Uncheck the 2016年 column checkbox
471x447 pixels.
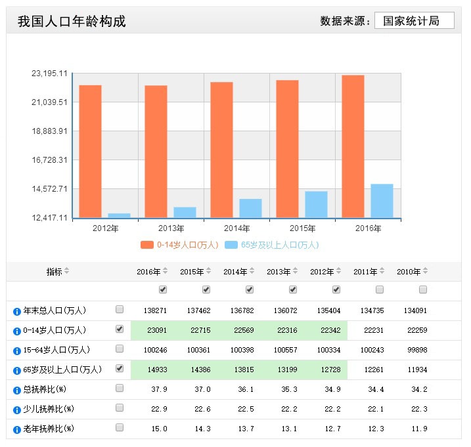click(x=163, y=289)
